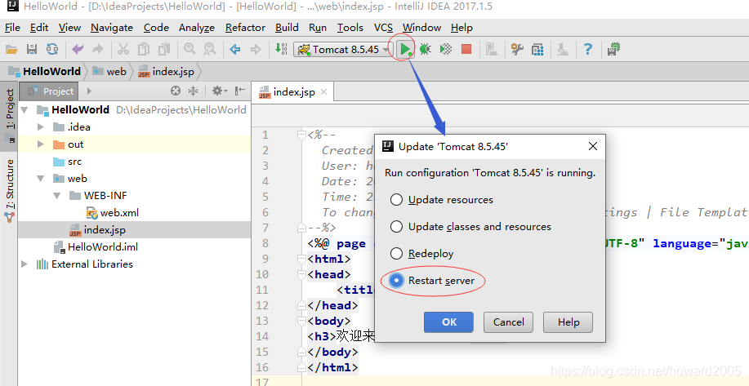Click Help button in Update dialog
The image size is (749, 386).
point(568,322)
